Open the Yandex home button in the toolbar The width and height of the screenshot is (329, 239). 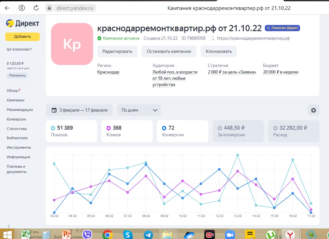point(22,8)
